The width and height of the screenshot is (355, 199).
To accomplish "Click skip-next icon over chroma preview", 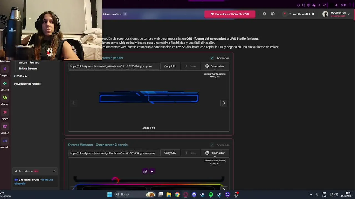I will (152, 171).
